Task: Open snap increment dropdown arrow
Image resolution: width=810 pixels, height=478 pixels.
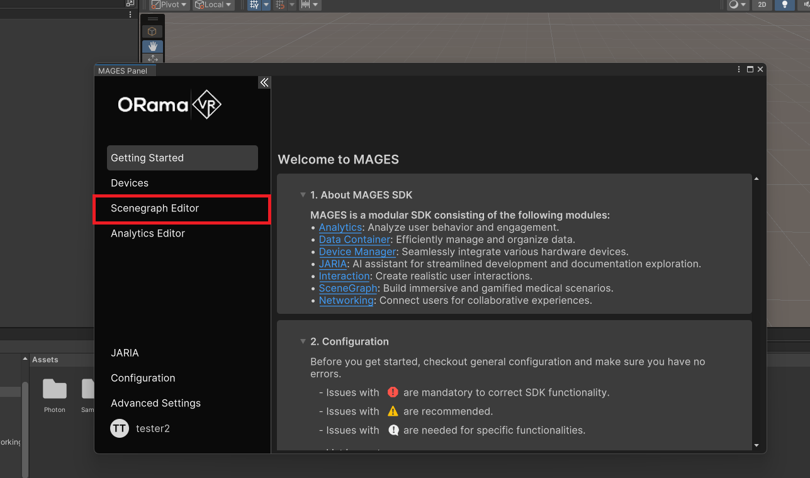Action: [x=292, y=4]
